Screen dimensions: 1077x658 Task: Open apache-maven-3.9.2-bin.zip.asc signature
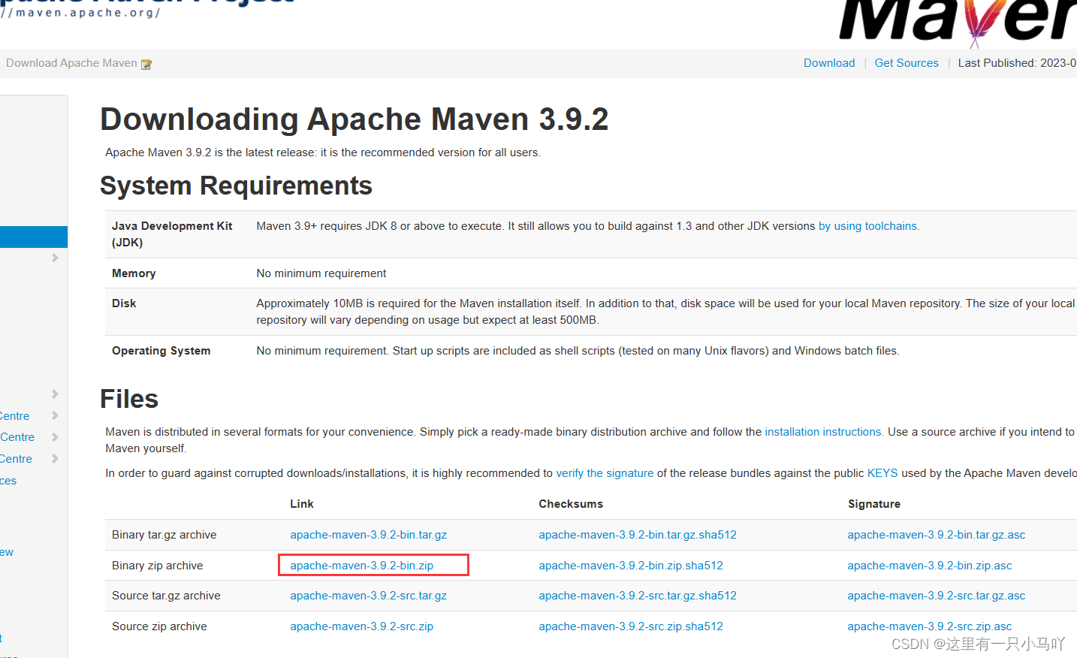click(x=930, y=566)
